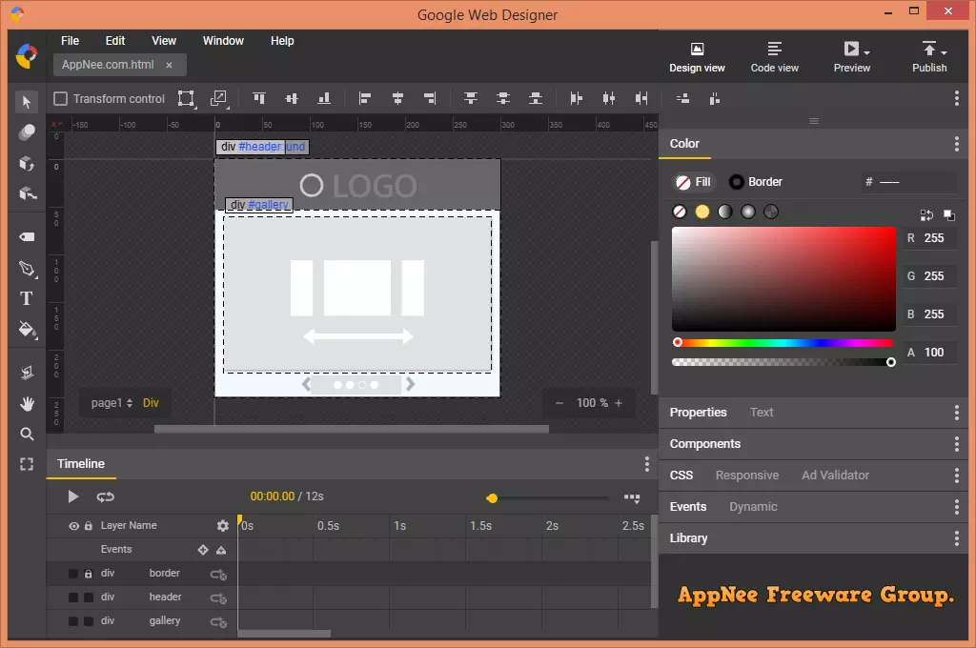Click distribute left edges icon

[577, 98]
